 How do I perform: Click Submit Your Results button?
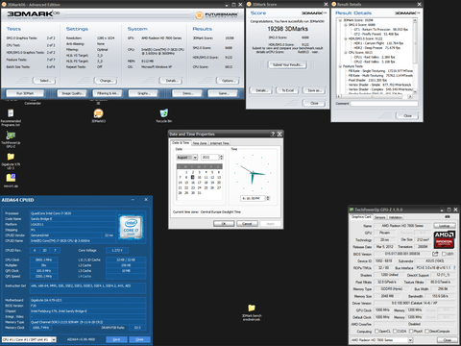pos(287,64)
